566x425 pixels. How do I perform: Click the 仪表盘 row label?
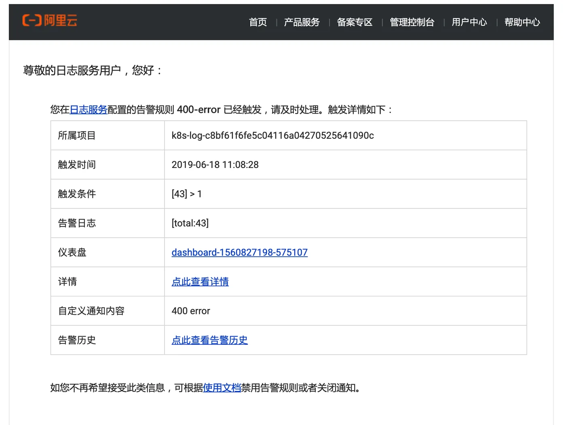[72, 252]
